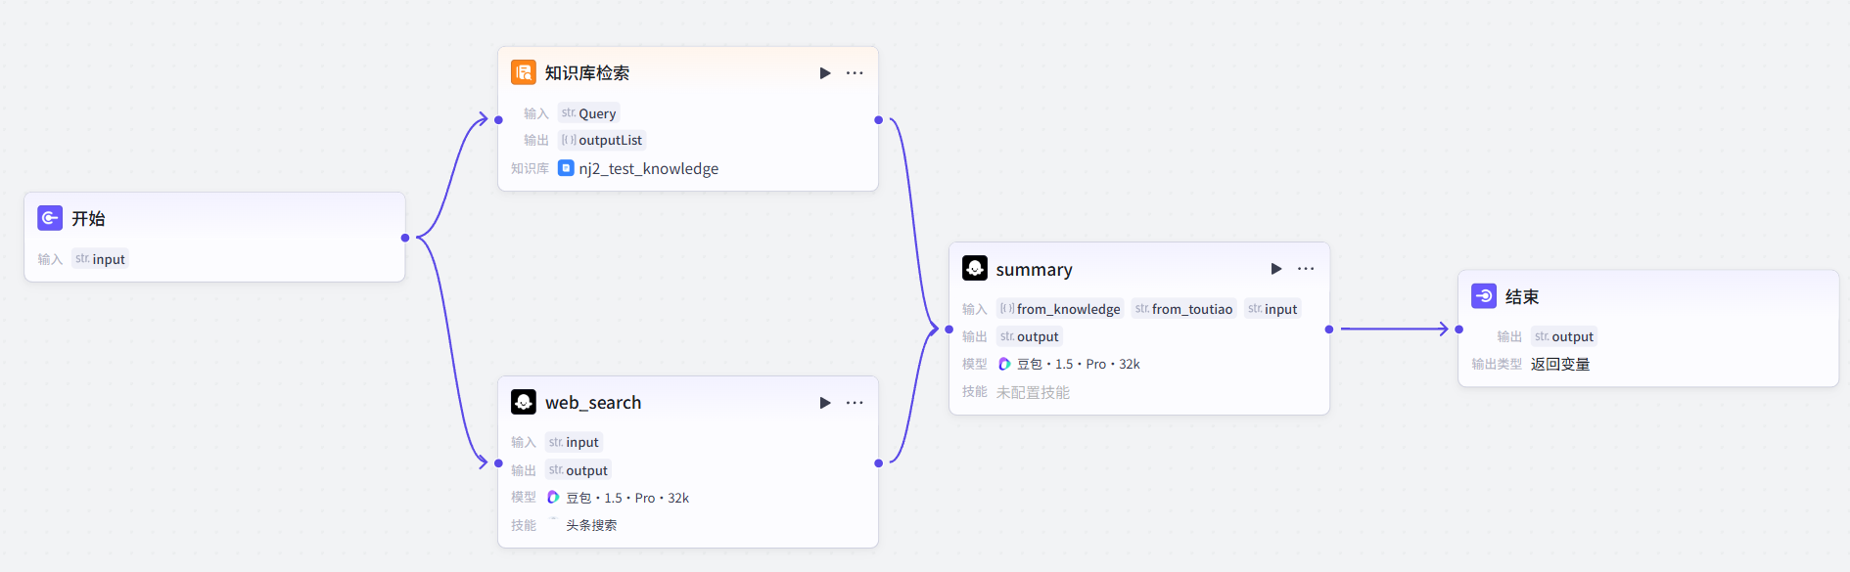Click the summary node bot icon

pyautogui.click(x=975, y=268)
